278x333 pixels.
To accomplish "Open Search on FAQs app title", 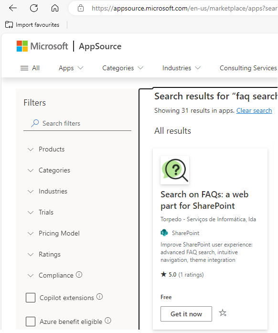I will click(x=204, y=200).
